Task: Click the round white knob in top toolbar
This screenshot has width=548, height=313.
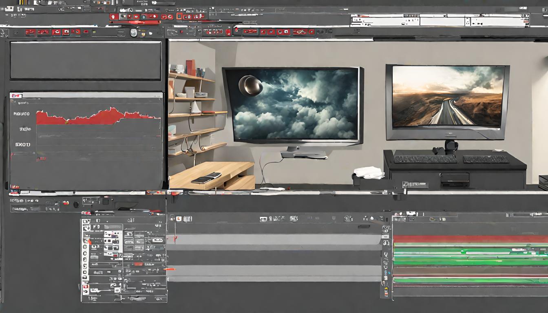Action: [133, 33]
